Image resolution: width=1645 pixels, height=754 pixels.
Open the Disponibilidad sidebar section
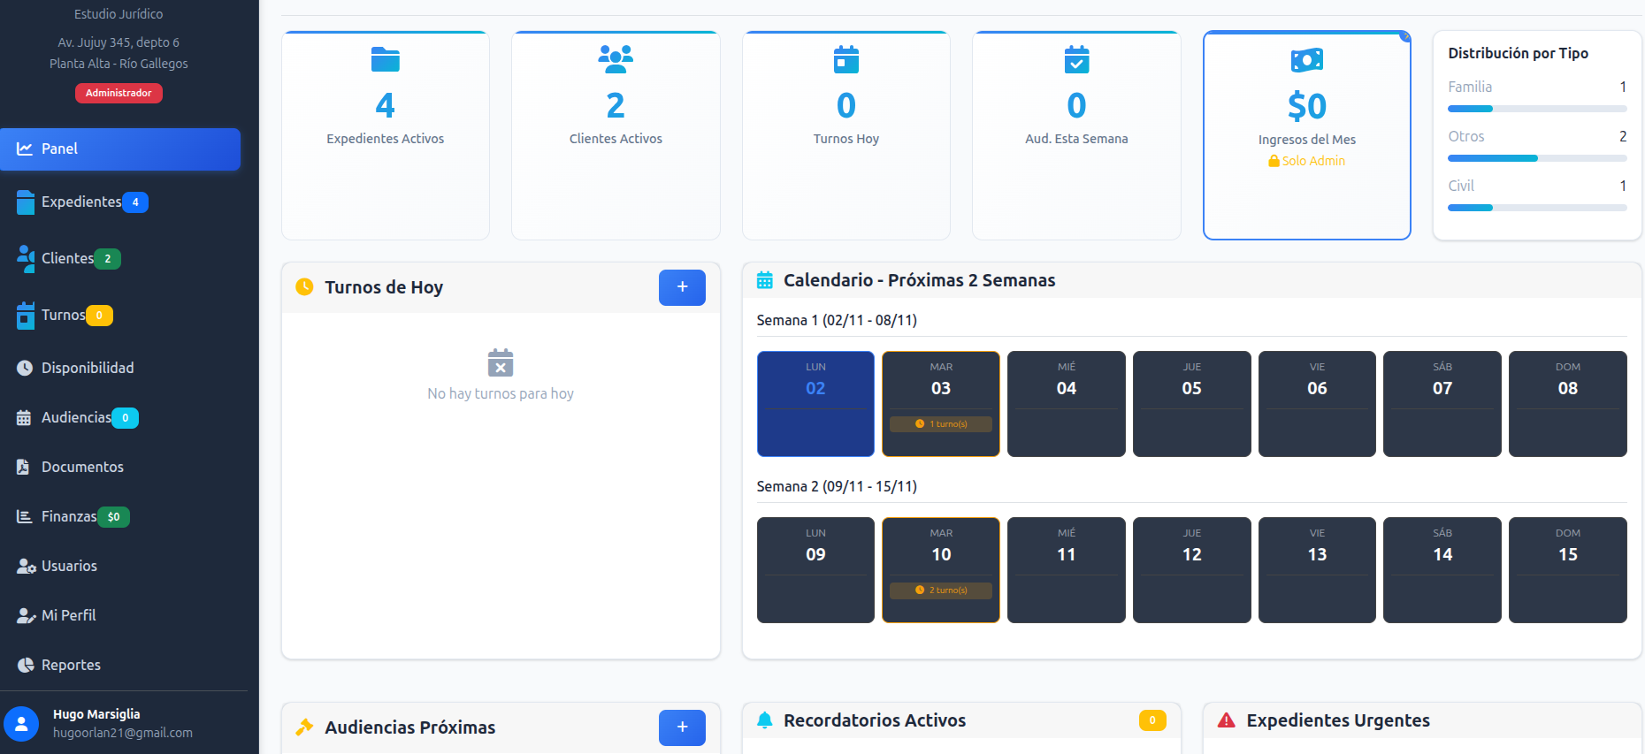(88, 368)
